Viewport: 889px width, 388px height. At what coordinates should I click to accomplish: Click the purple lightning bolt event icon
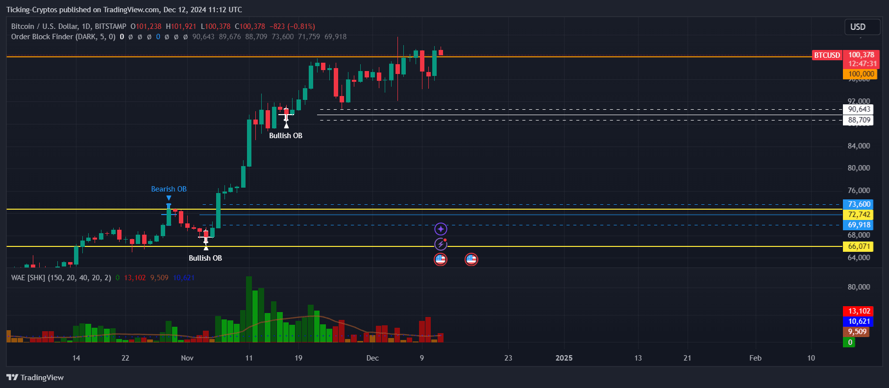click(441, 244)
